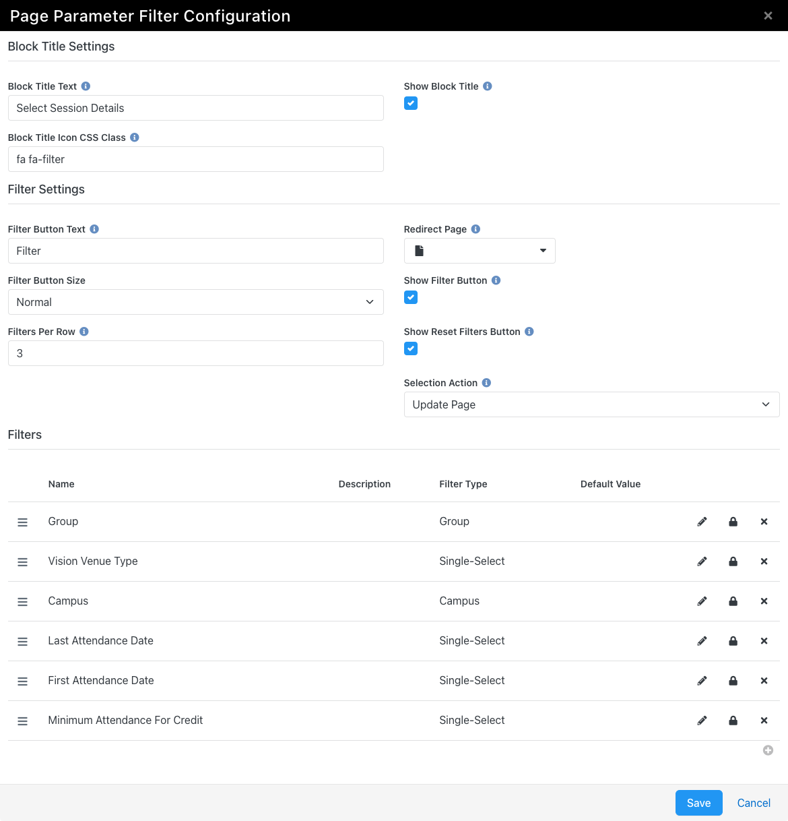The height and width of the screenshot is (821, 788).
Task: Click the Filter Type column header
Action: [463, 484]
